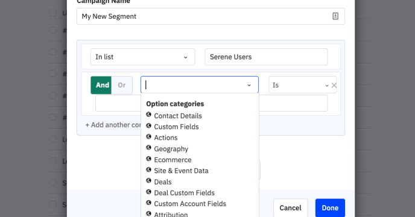Screen dimensions: 415x217
Task: Click the icon inside the campaign name field
Action: click(335, 16)
